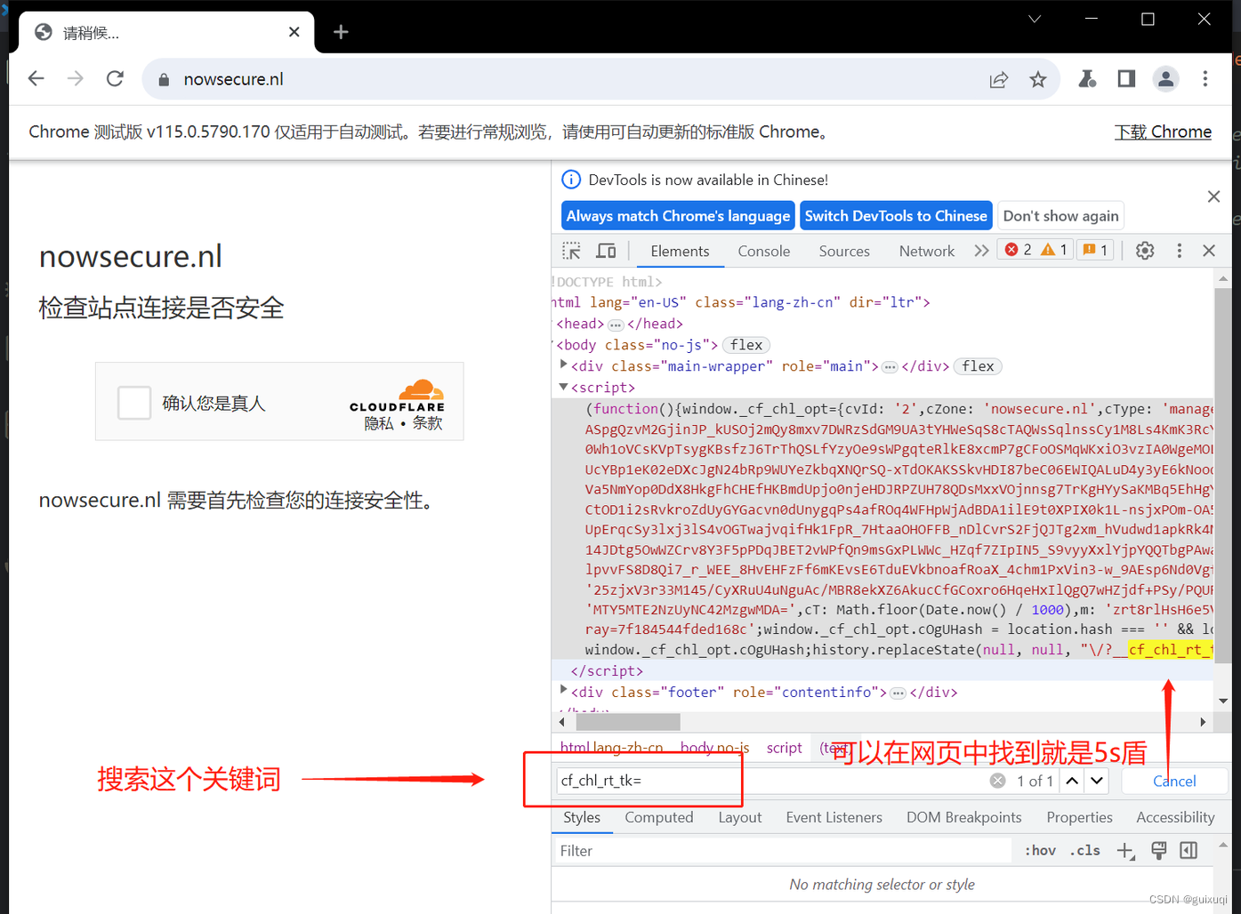Click the flex badge on main-wrapper div
The height and width of the screenshot is (914, 1241).
tap(978, 366)
